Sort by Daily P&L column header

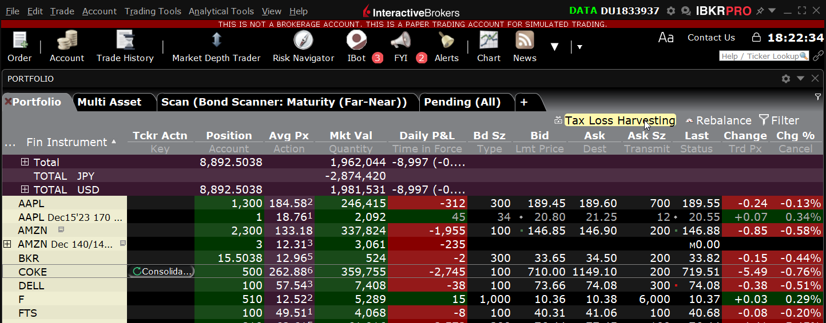[x=427, y=136]
